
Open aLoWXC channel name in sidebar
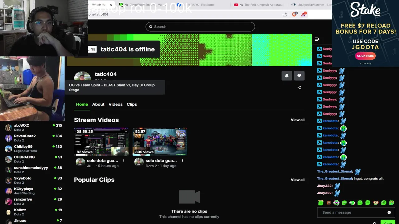click(22, 125)
